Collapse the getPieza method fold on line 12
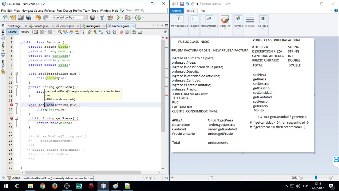The width and height of the screenshot is (339, 191). click(16, 87)
